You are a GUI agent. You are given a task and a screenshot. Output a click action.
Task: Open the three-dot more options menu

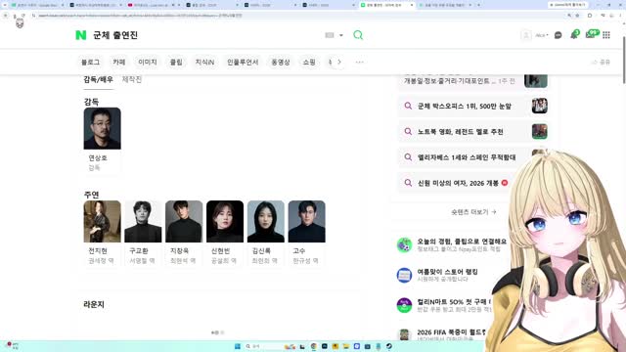[359, 62]
